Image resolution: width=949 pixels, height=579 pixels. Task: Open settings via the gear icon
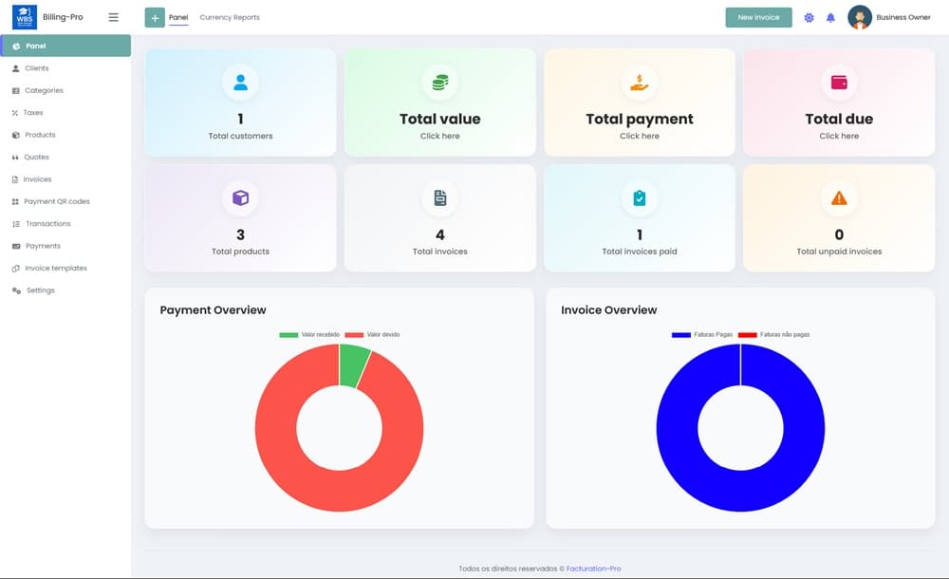pos(809,18)
